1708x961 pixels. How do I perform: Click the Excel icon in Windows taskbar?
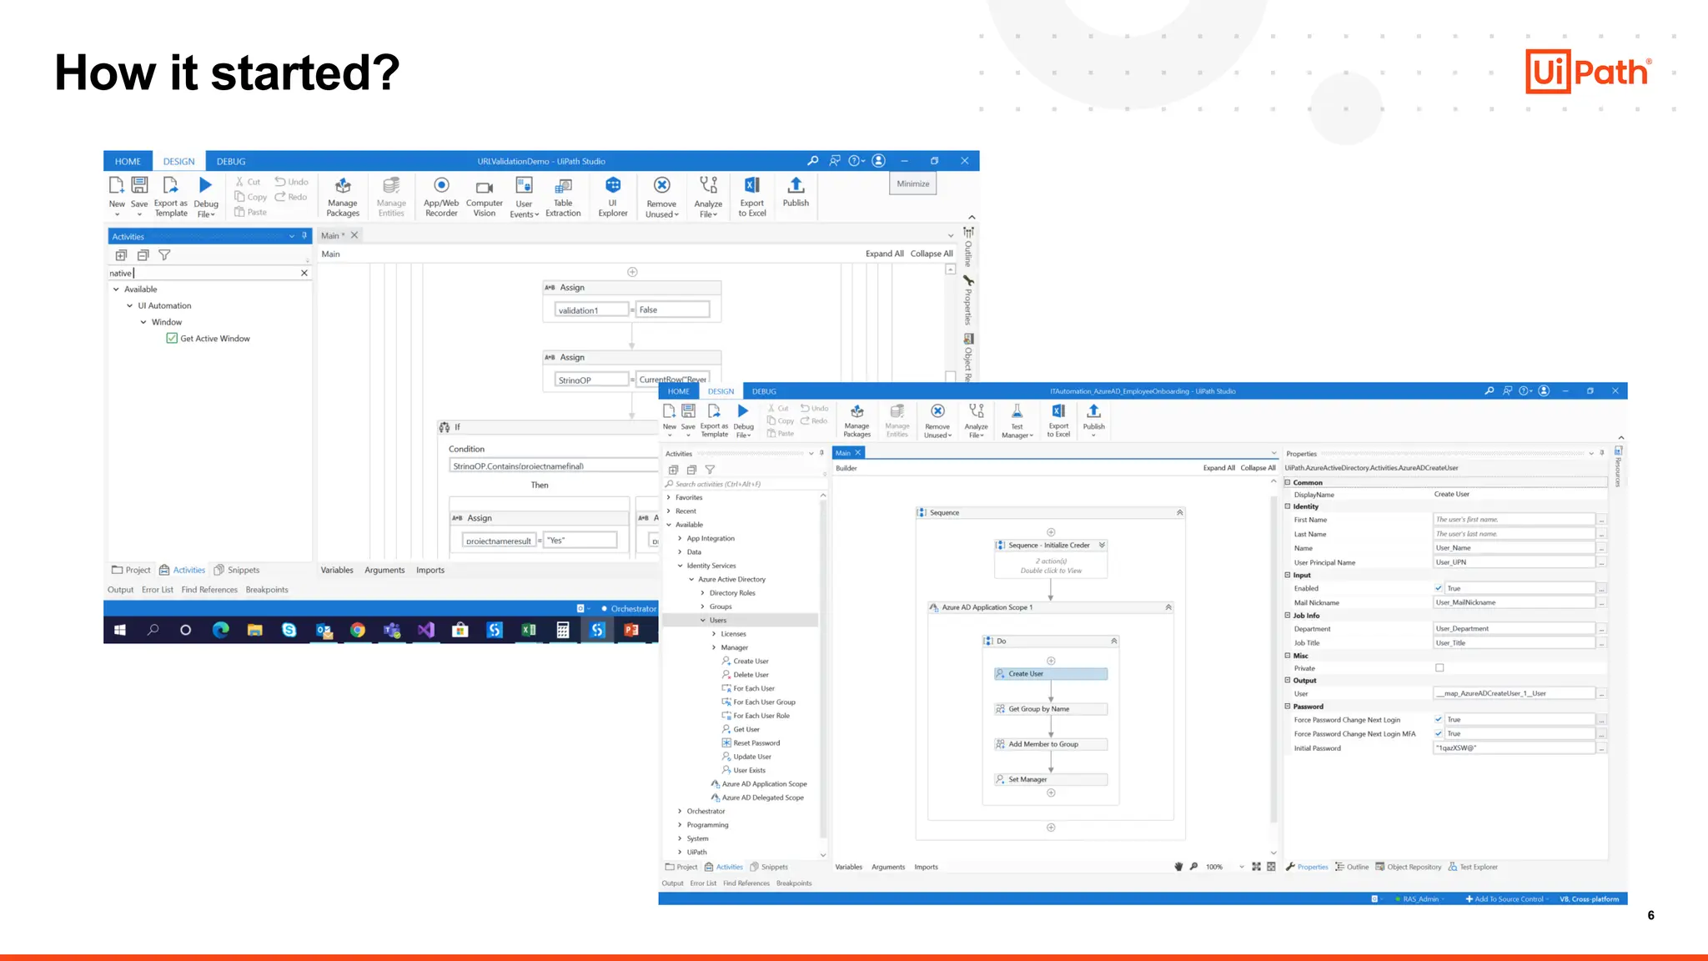coord(529,631)
